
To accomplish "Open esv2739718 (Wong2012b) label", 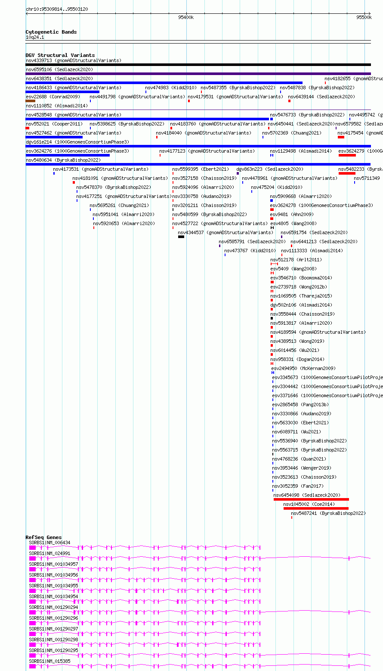I will 299,287.
